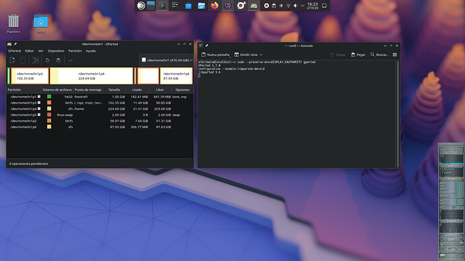
Task: Click Konsole vertical scrollbar
Action: pyautogui.click(x=398, y=114)
